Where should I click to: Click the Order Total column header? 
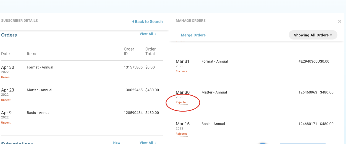tap(150, 51)
